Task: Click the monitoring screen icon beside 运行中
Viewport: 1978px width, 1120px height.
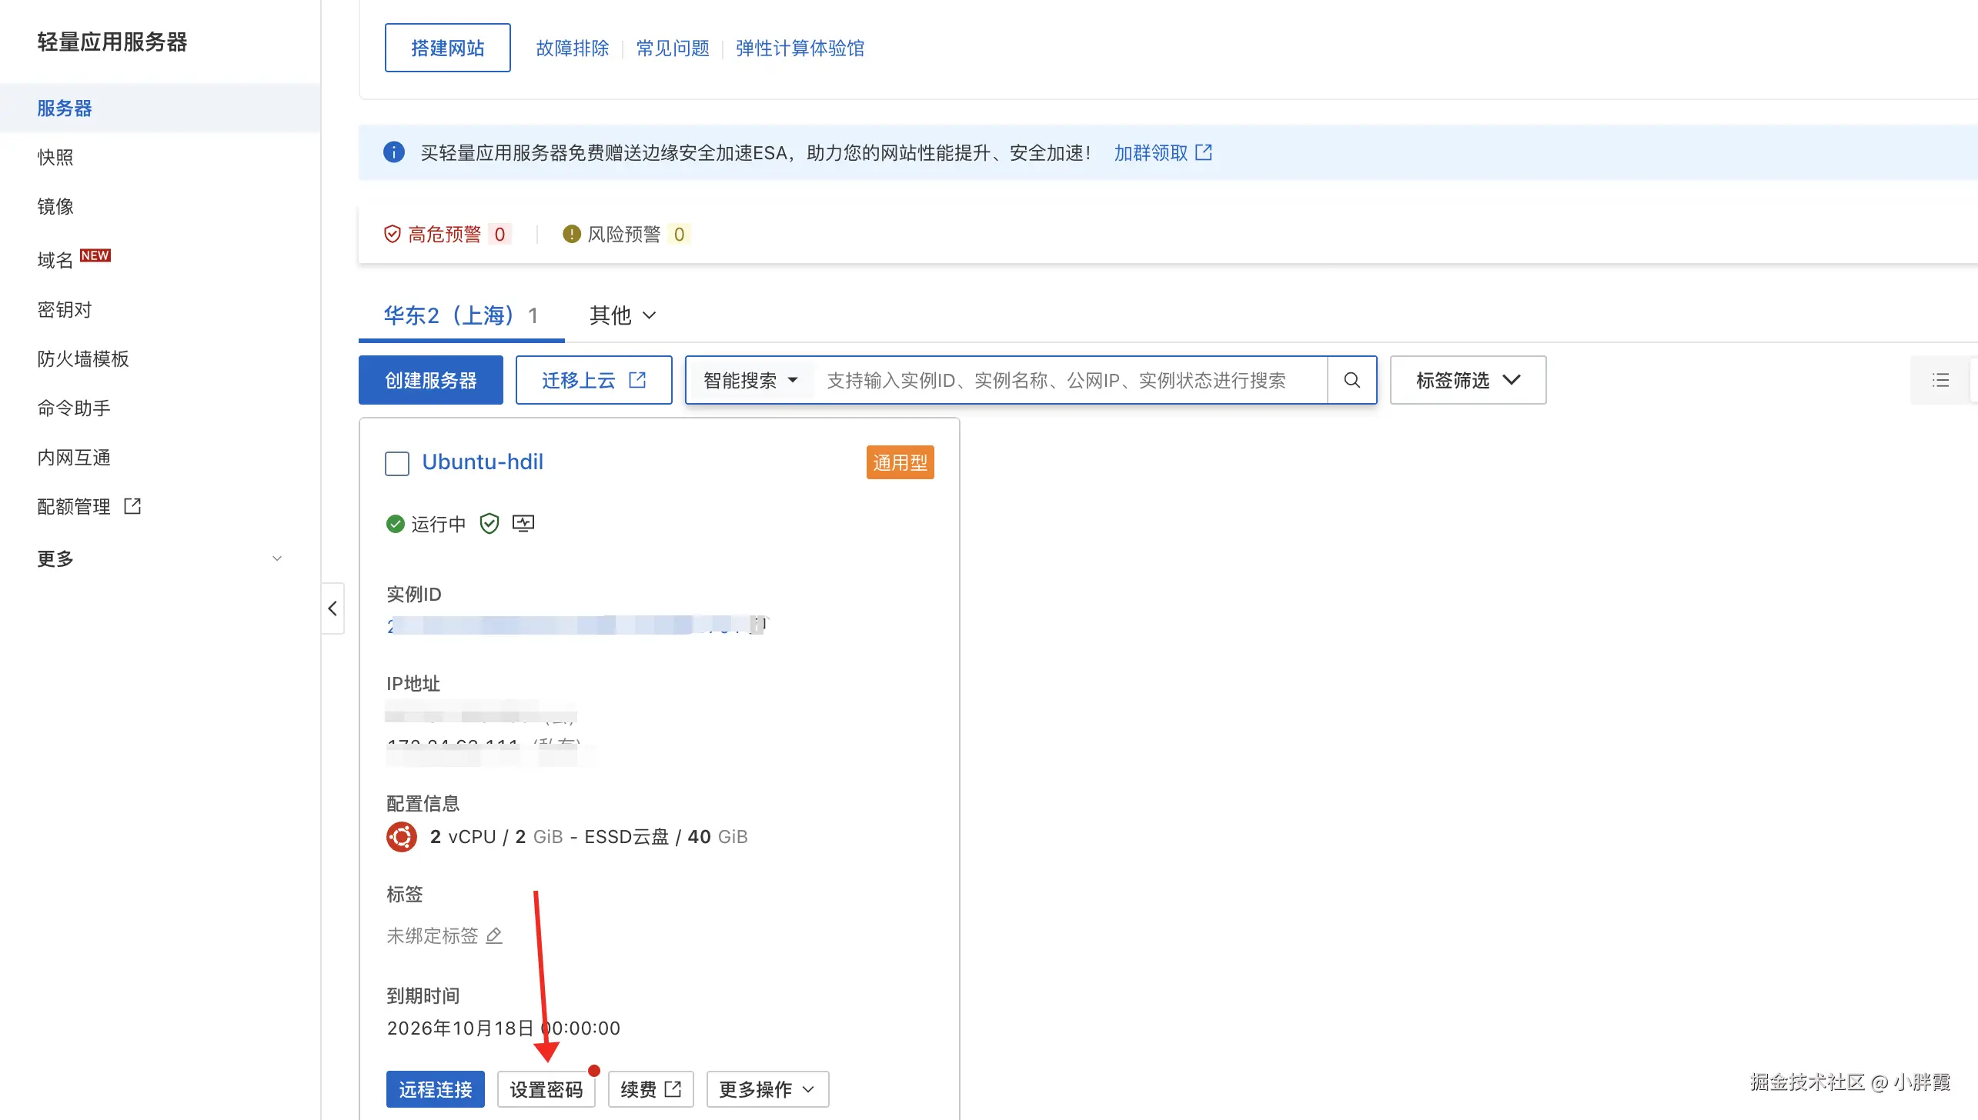Action: pyautogui.click(x=523, y=524)
